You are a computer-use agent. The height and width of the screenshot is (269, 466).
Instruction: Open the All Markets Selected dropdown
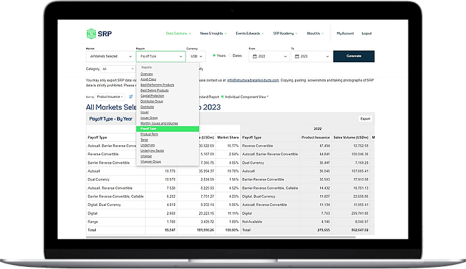pos(110,56)
